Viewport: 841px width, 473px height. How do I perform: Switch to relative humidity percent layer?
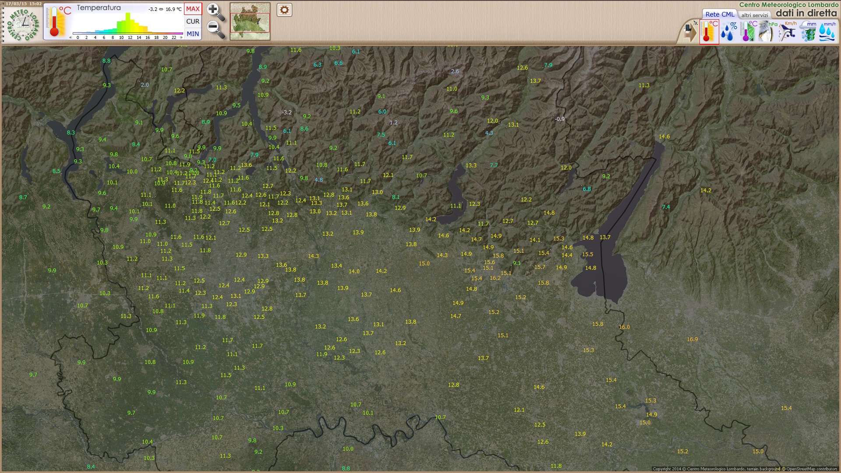728,32
